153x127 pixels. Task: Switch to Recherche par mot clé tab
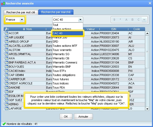pos(21,12)
